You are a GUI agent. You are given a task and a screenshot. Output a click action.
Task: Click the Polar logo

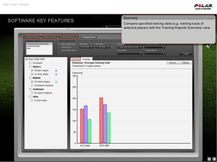point(203,7)
